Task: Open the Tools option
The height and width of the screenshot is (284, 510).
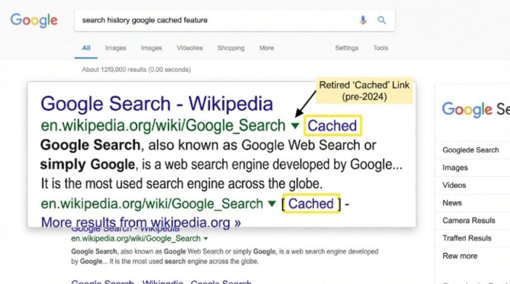Action: point(381,48)
